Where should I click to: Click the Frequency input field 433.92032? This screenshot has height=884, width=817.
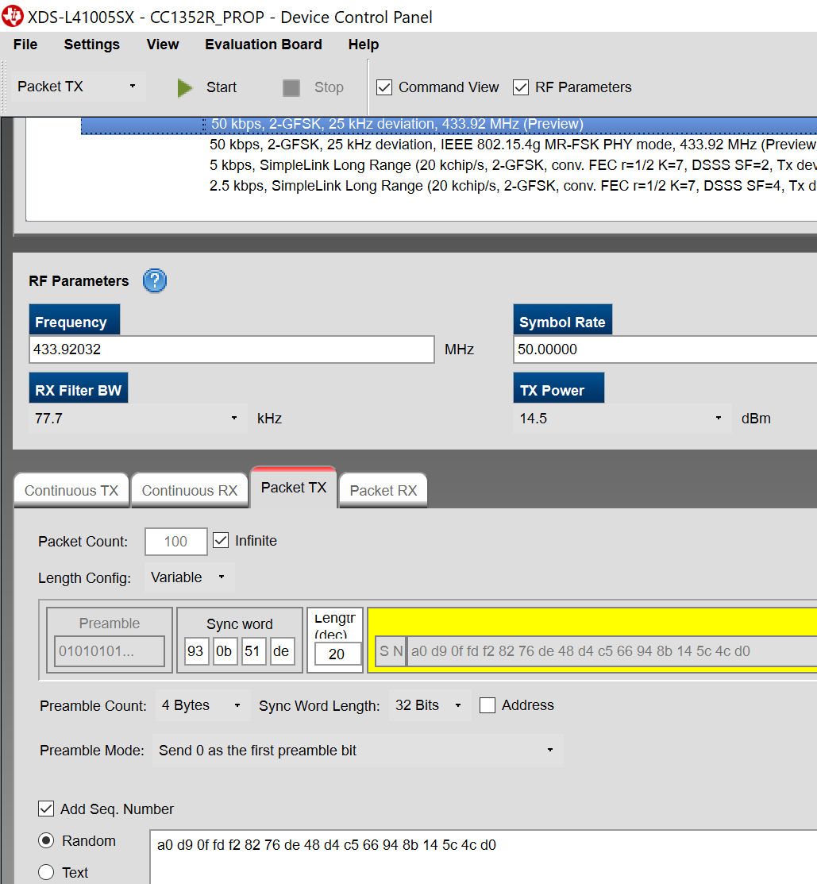232,349
